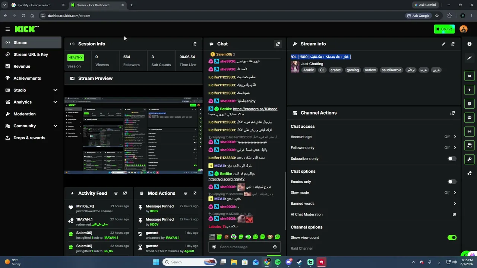The height and width of the screenshot is (268, 477).
Task: Click the chat bubble icon in right sidebar
Action: tap(470, 118)
